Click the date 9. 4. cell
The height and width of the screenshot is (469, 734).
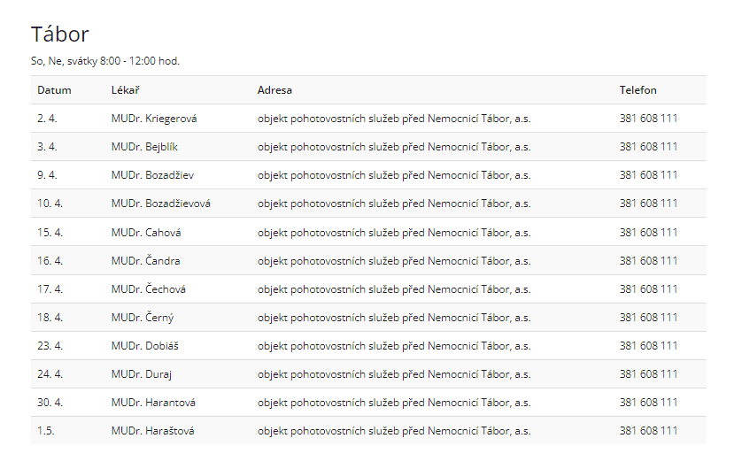coord(47,175)
